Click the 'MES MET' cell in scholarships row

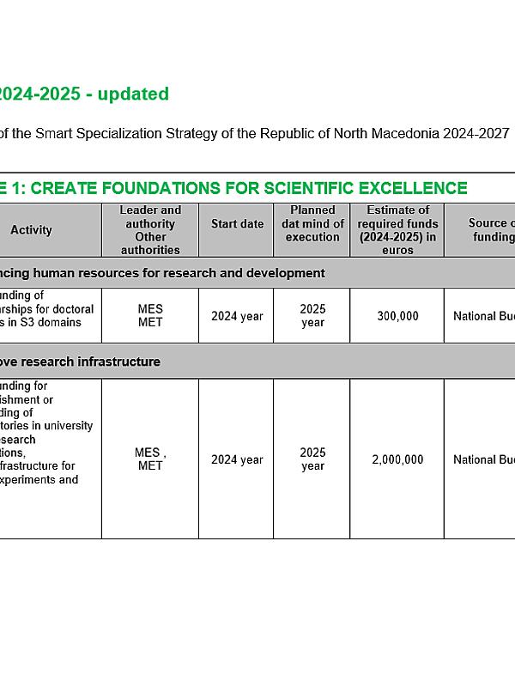(x=150, y=315)
